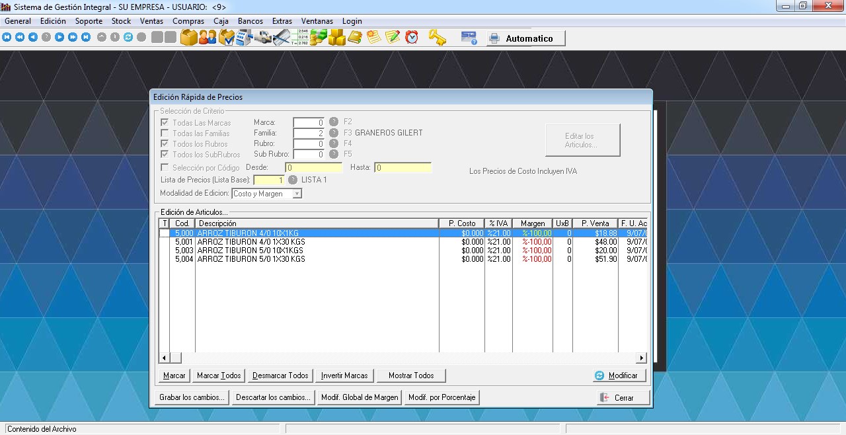Click the refresh icon in navigation toolbar
Viewport: 846px width, 435px height.
point(128,38)
